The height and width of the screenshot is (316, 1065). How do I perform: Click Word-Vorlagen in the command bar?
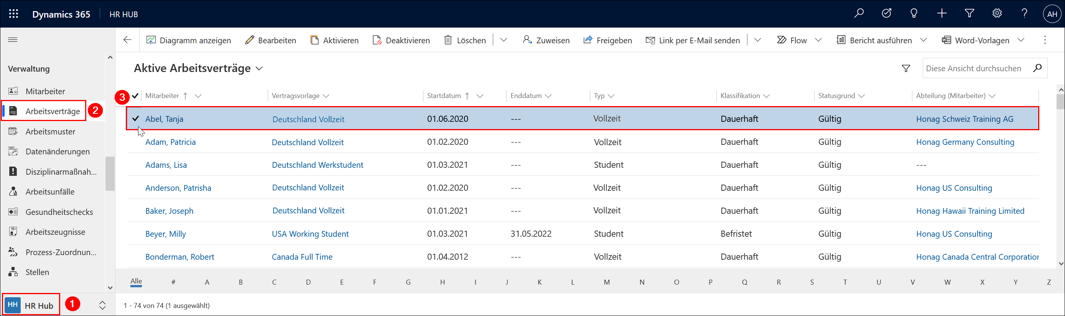975,40
